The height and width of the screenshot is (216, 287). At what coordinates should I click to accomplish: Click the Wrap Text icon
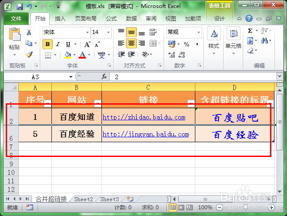coord(152,32)
